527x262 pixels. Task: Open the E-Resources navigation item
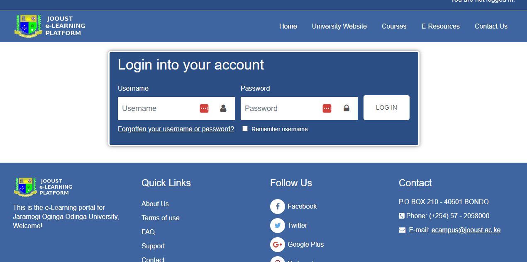click(440, 26)
